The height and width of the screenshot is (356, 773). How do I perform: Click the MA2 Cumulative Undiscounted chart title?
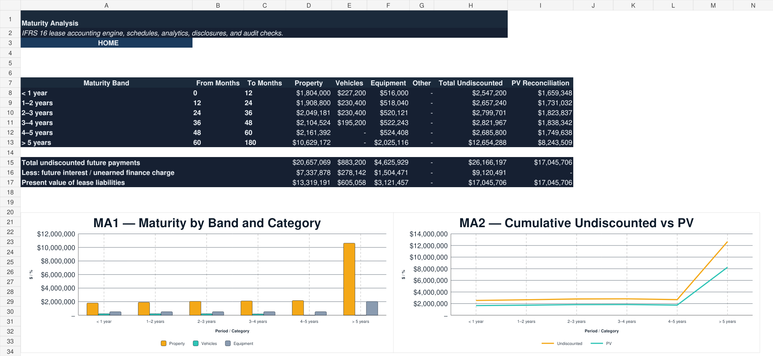point(576,223)
